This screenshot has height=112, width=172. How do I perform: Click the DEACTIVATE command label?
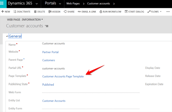pyautogui.click(x=24, y=12)
